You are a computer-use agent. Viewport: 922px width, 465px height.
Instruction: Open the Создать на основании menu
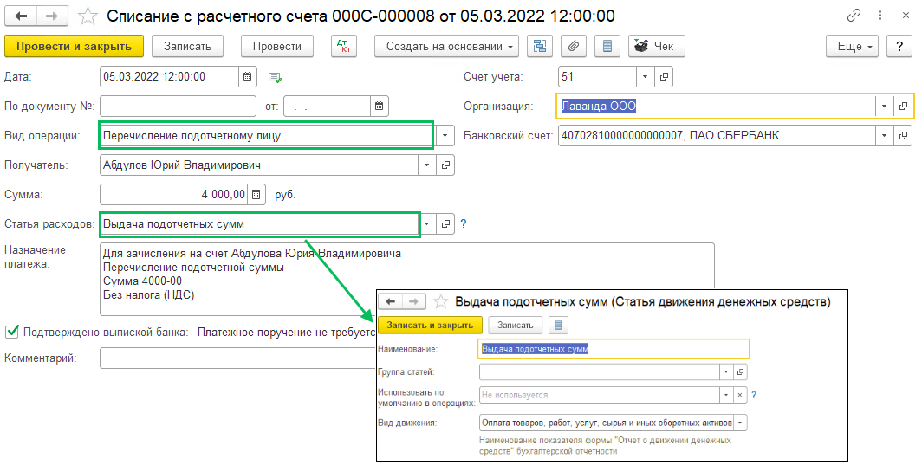click(x=446, y=47)
